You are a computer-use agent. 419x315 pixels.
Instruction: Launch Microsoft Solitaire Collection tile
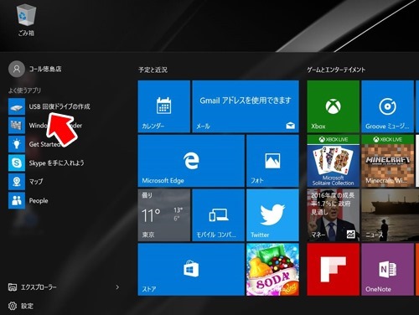pos(333,161)
